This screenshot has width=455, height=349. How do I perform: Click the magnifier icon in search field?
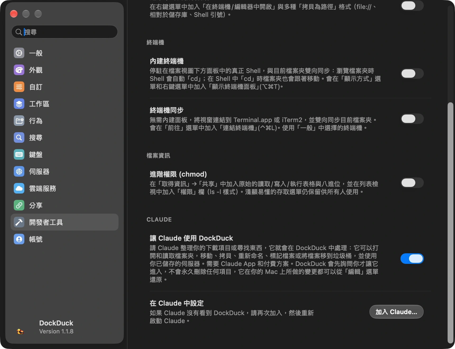19,32
